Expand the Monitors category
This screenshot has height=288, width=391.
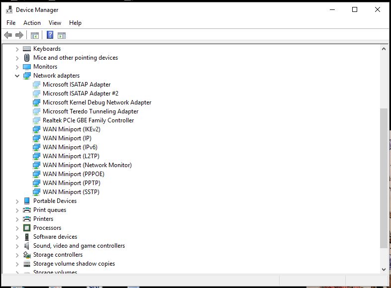[17, 67]
